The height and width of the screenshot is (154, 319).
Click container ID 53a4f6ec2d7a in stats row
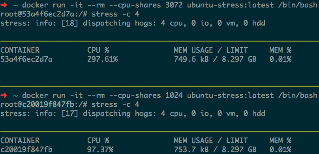tap(26, 59)
